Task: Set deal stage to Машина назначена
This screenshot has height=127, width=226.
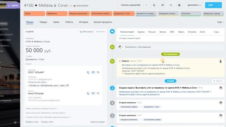Action: [79, 13]
